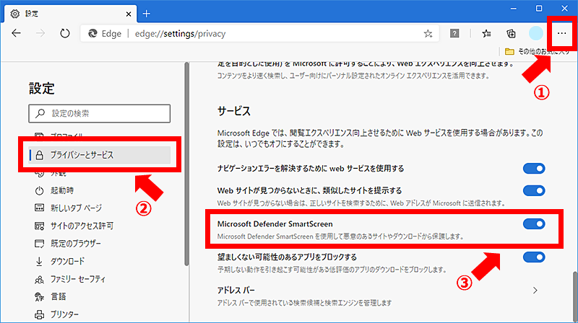Screen dimensions: 578x323
Task: Expand the アドレス バー settings chevron
Action: 535,291
